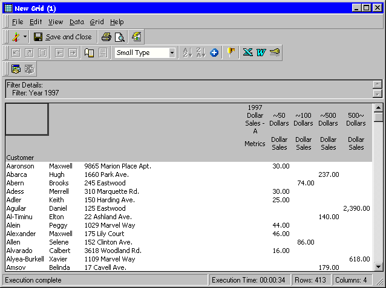Click the grayed calculator-style grid icon

42,53
